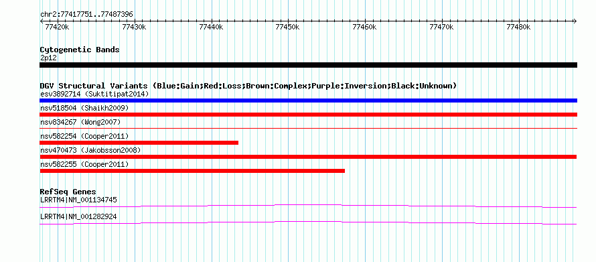Click the right arrowhead of the ruler
596x262 pixels.
point(575,21)
